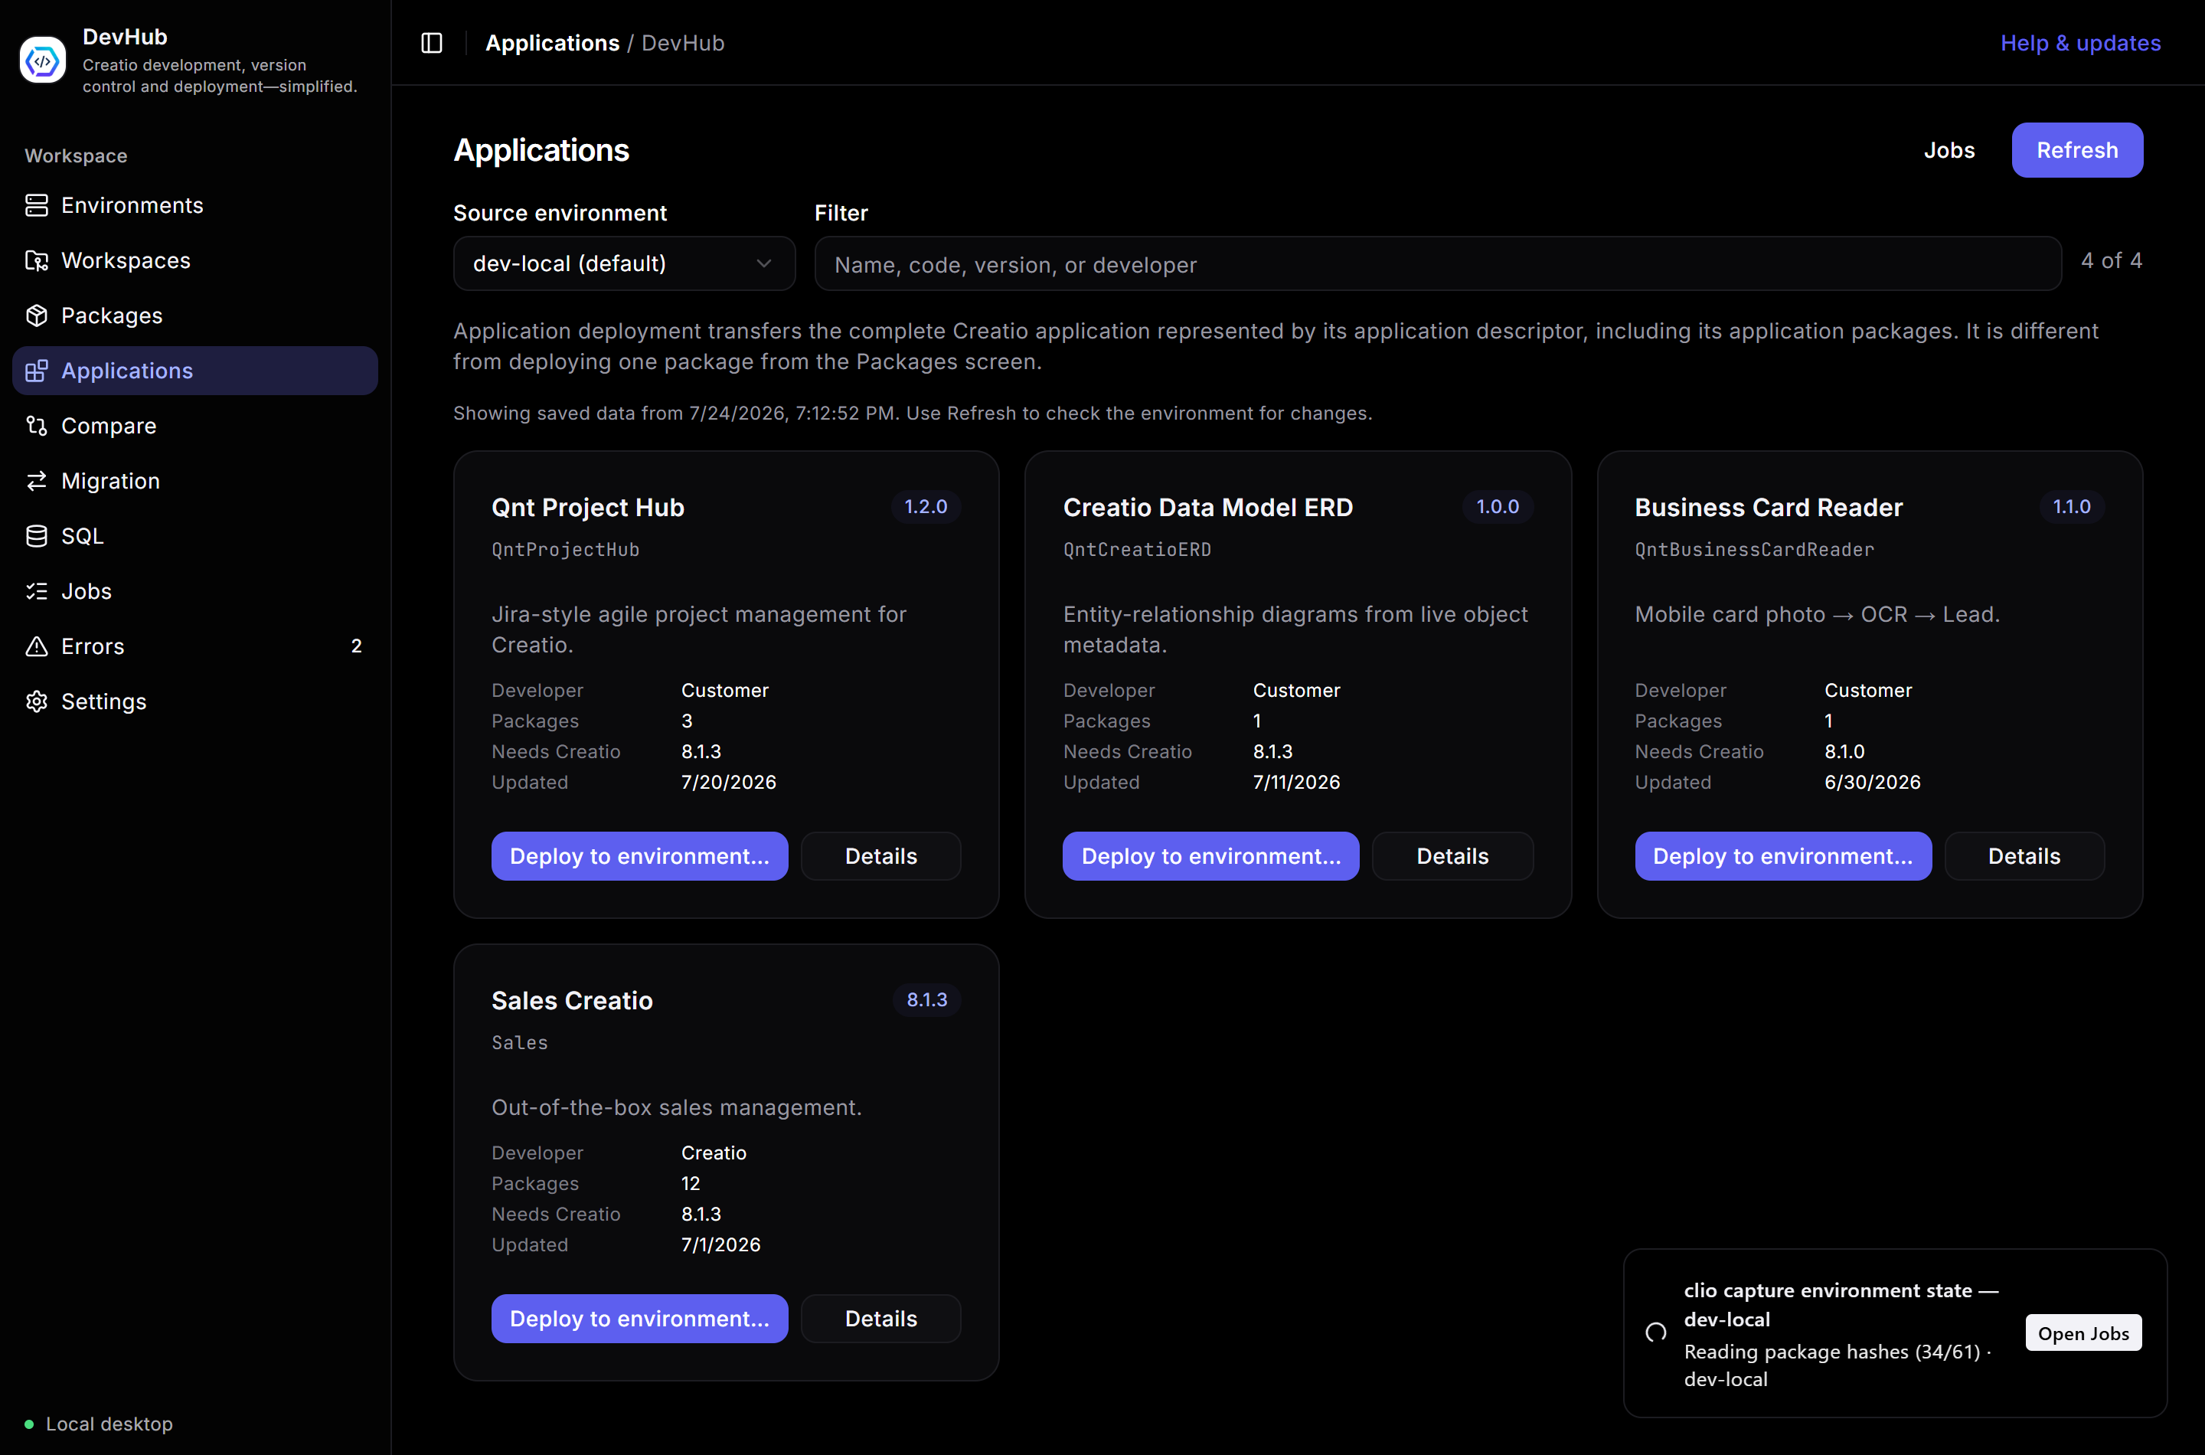
Task: Click the Sales Creatio card title
Action: pos(573,1000)
